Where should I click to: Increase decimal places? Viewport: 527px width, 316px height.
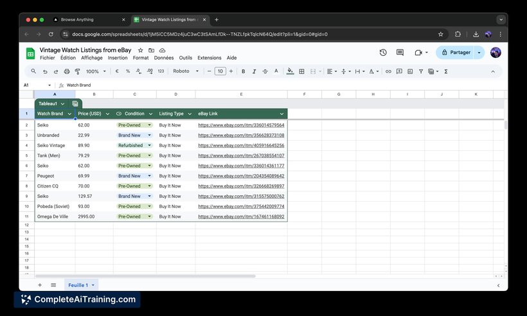pos(150,71)
